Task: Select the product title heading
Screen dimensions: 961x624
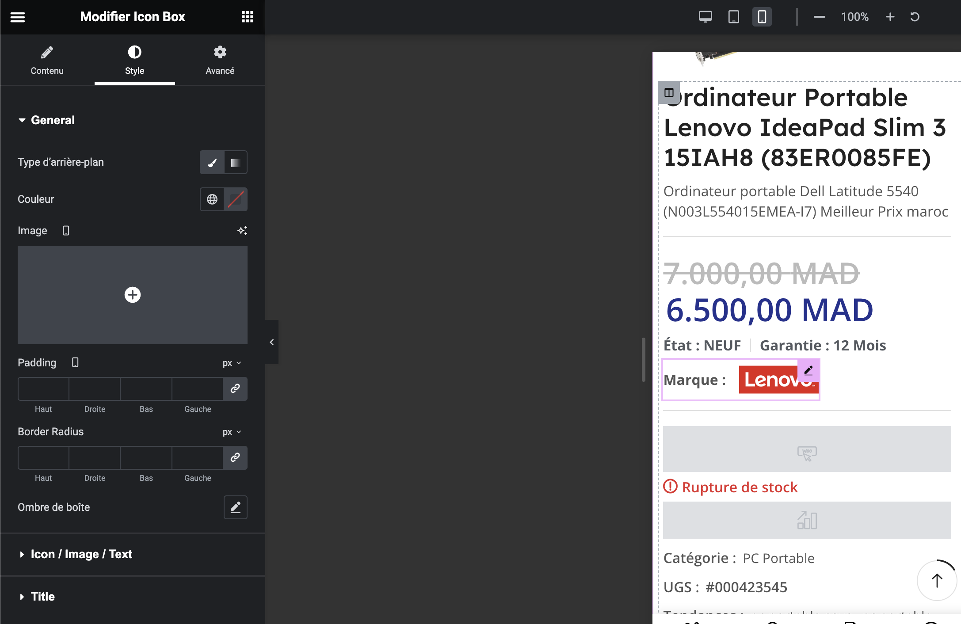Action: tap(805, 127)
